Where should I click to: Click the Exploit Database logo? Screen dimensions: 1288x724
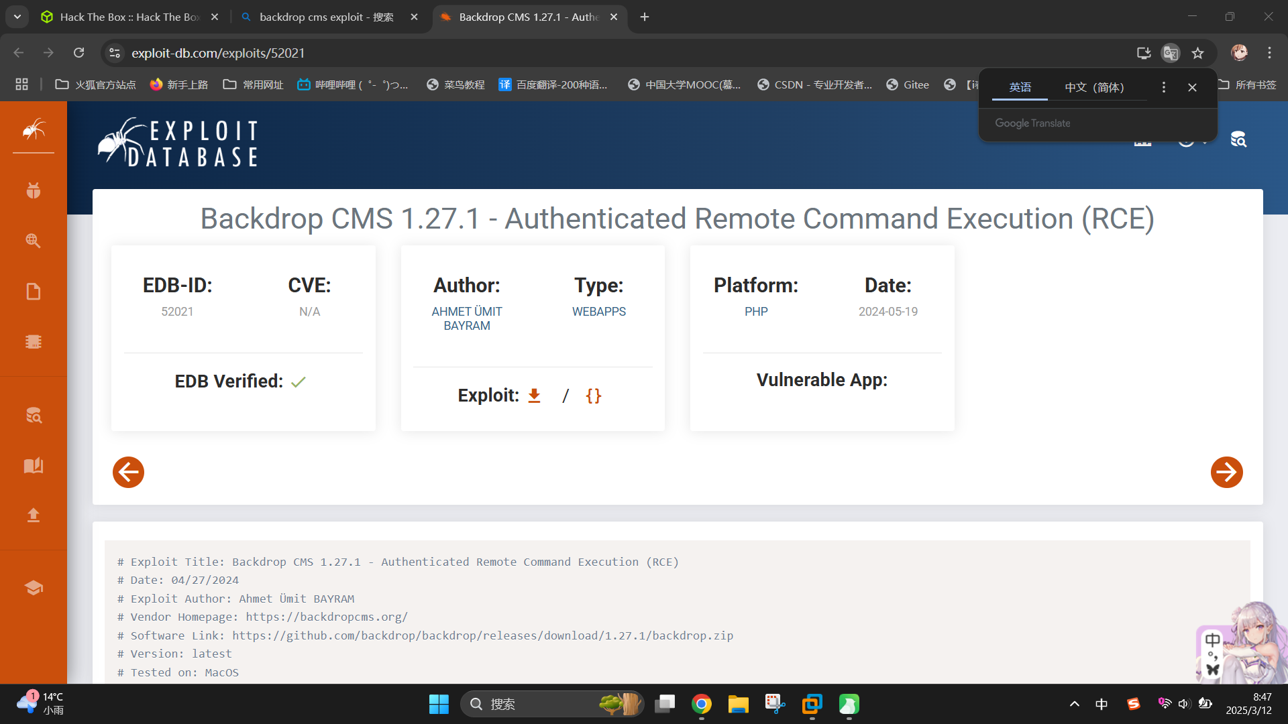click(178, 142)
